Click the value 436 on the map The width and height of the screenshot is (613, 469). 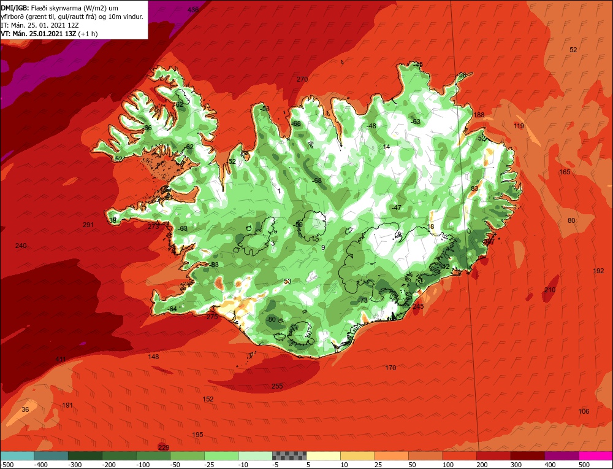coord(193,10)
